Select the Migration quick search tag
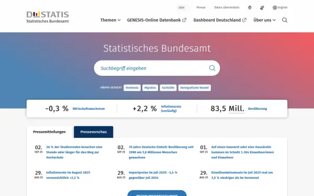The width and height of the screenshot is (314, 196). (150, 88)
